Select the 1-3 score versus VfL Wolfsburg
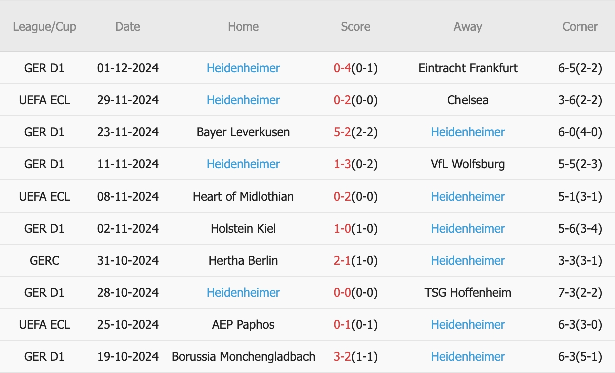 341,164
